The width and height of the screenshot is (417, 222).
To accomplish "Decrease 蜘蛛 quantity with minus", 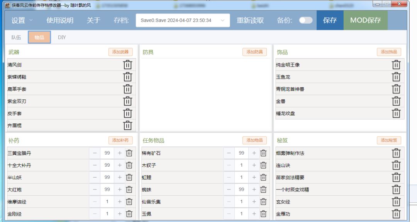I will pyautogui.click(x=229, y=190).
